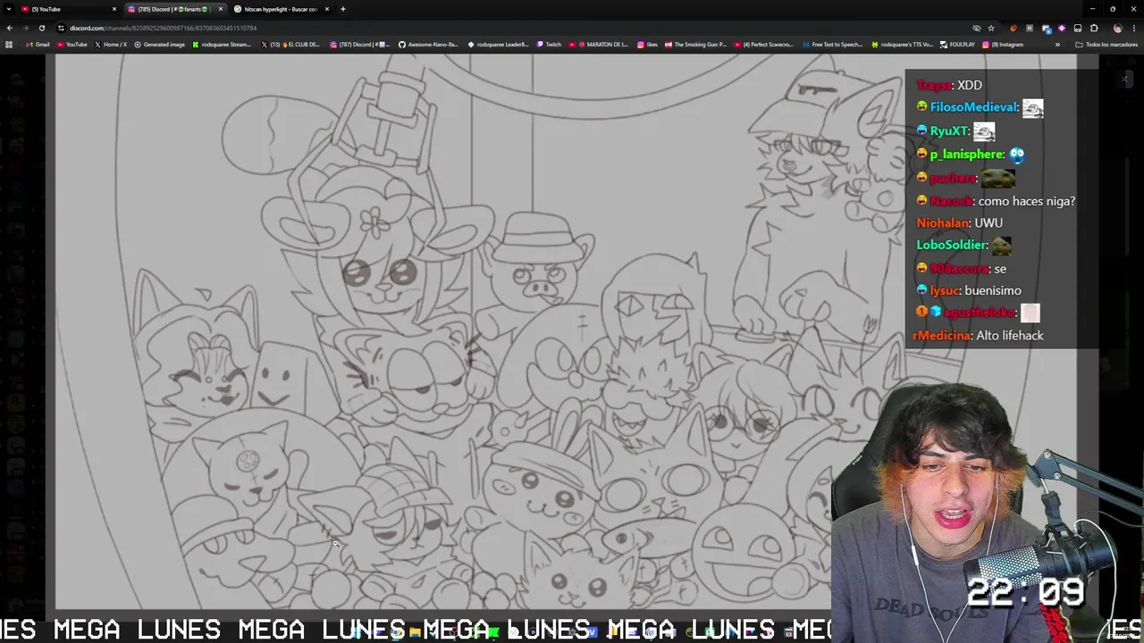Bookmark this page with the star icon
Viewport: 1144px width, 643px height.
(x=990, y=28)
